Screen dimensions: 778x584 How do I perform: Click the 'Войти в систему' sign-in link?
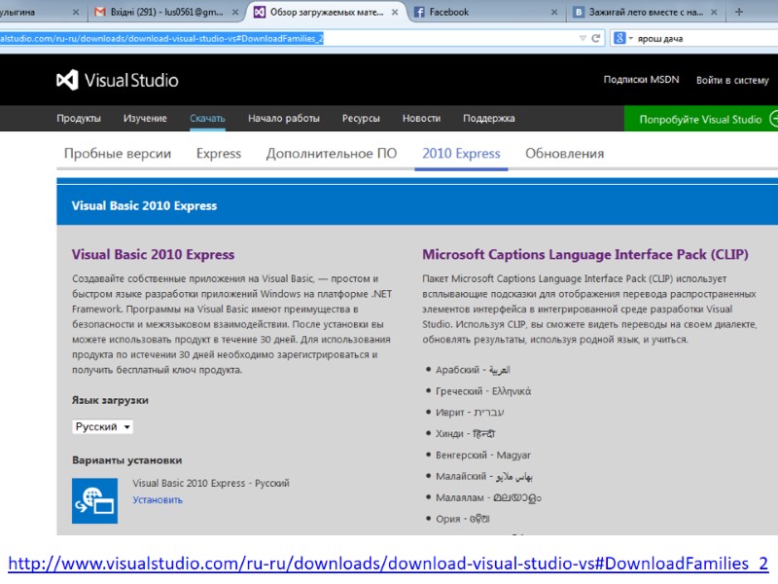click(x=732, y=80)
